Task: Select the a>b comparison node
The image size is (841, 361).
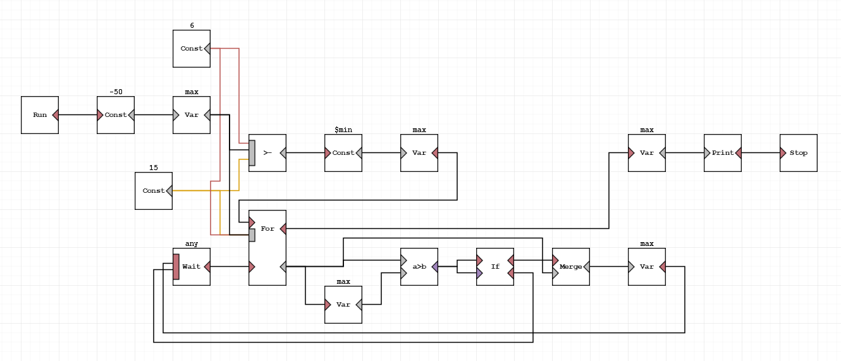Action: click(419, 267)
